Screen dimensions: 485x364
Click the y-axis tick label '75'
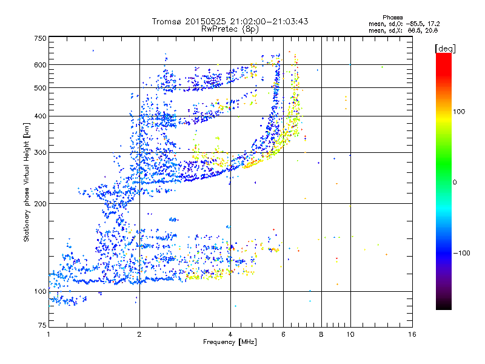coord(42,325)
